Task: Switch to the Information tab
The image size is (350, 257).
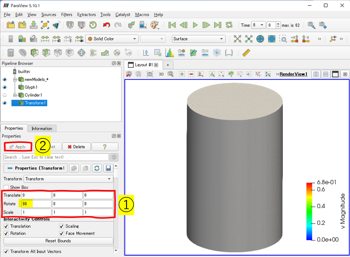Action: click(42, 128)
